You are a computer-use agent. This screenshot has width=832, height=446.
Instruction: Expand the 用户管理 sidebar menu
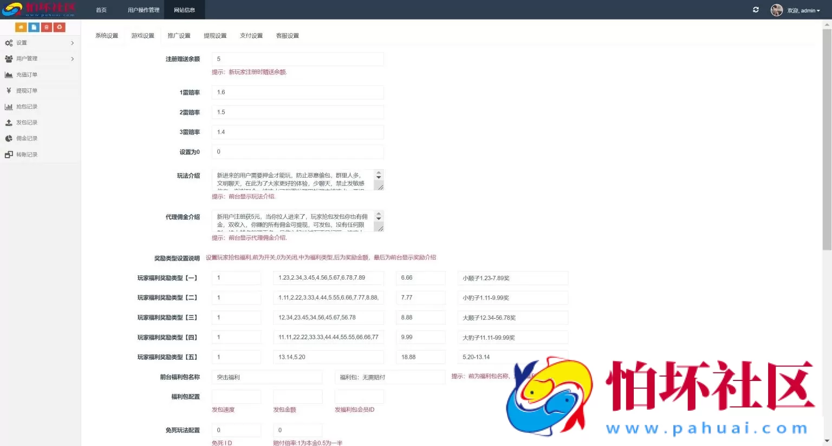27,59
